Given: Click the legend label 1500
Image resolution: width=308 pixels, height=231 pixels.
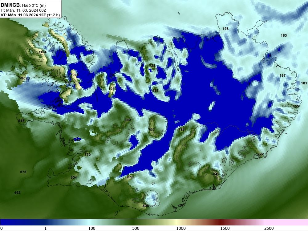Looking at the screenshot, I should coord(225,228).
